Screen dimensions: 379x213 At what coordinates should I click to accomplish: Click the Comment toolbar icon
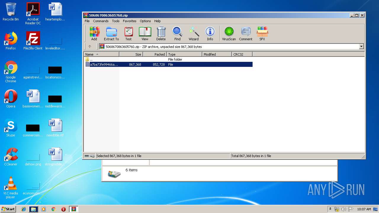click(x=246, y=33)
